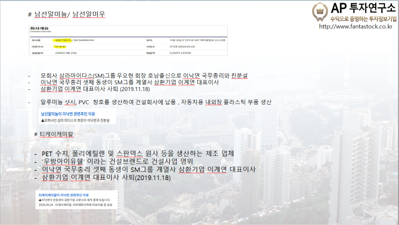
Task: Select '▲모회사인 삼라 미다스의 회장이' caption line
Action: (75, 120)
